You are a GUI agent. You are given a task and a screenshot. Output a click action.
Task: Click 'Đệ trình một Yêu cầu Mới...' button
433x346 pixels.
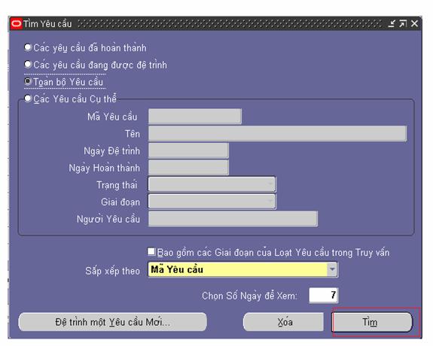click(x=113, y=322)
